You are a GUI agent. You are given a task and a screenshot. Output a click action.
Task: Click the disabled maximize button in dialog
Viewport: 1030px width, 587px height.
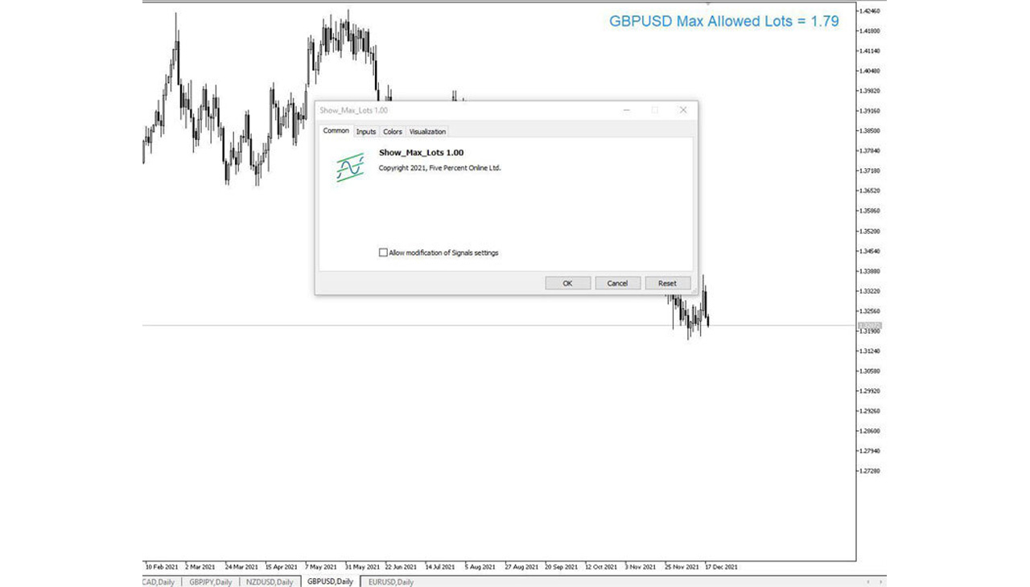(655, 110)
